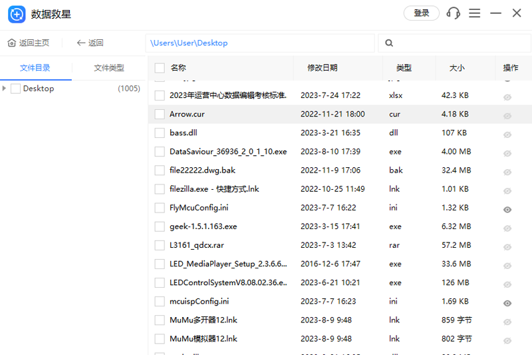Select checkbox for L3161_qdcx.rar
Image resolution: width=532 pixels, height=355 pixels.
tap(160, 245)
